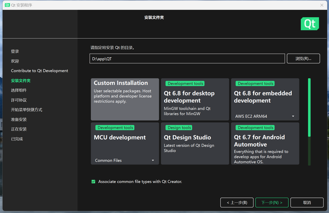
Task: Click the Qt installer title bar icon
Action: (x=7, y=5)
